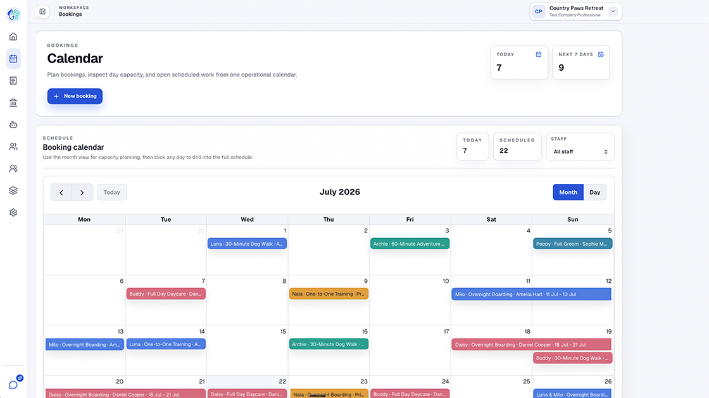Click the Bookings breadcrumb text
709x398 pixels.
[x=70, y=15]
